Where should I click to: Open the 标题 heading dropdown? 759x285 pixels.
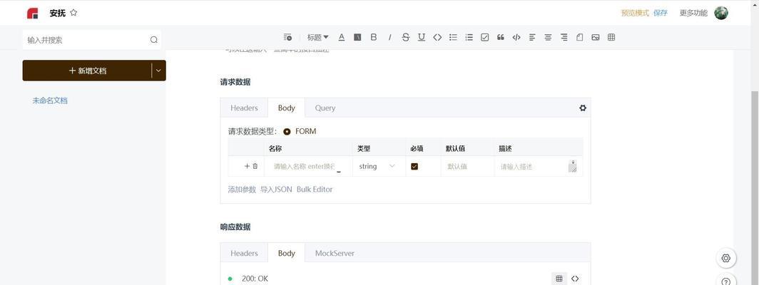[x=317, y=37]
